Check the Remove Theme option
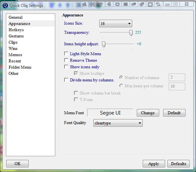The height and width of the screenshot is (172, 196). [x=66, y=60]
